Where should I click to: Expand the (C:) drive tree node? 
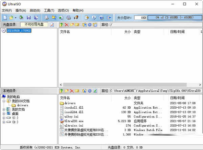pos(4,118)
